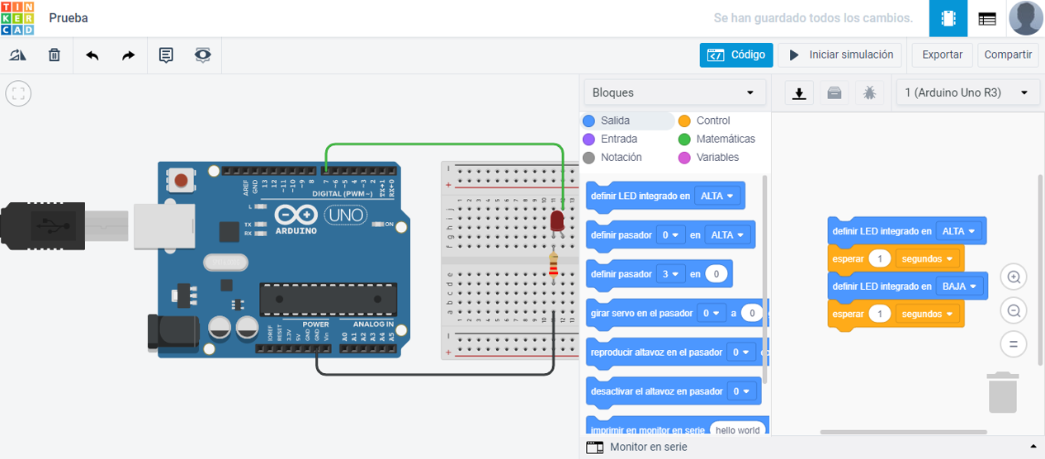Click the redo arrow icon
The height and width of the screenshot is (459, 1045).
pos(129,55)
